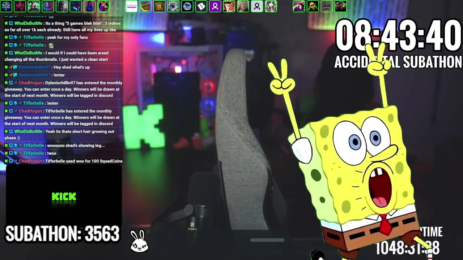The height and width of the screenshot is (260, 463).
Task: Select the red neon WOW avatar
Action: coord(20,6)
